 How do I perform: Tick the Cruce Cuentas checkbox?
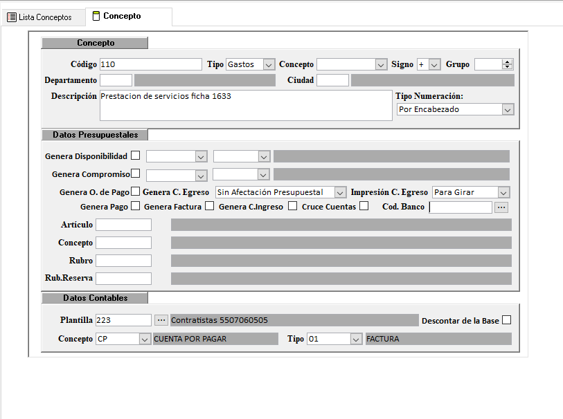[364, 206]
